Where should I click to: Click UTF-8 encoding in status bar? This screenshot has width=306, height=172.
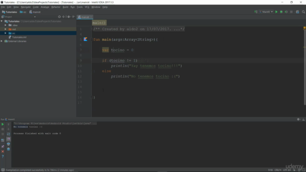[287, 170]
